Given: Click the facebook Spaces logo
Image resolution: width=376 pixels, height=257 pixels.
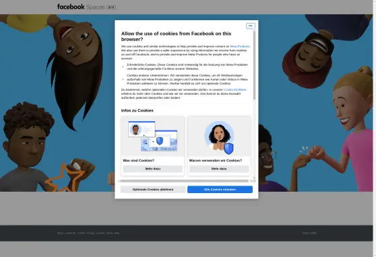Looking at the screenshot, I should coord(86,7).
